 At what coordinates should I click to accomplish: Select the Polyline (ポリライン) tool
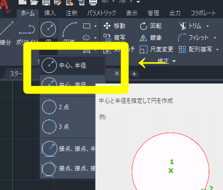coord(27,33)
